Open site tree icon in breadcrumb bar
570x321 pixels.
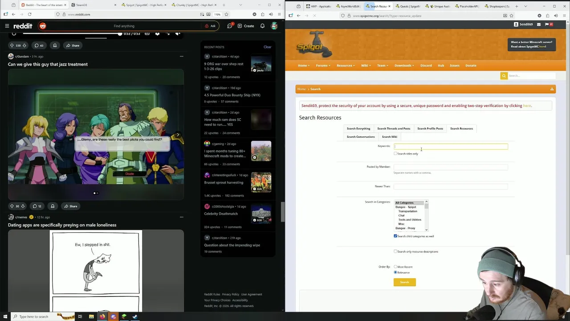pyautogui.click(x=552, y=89)
